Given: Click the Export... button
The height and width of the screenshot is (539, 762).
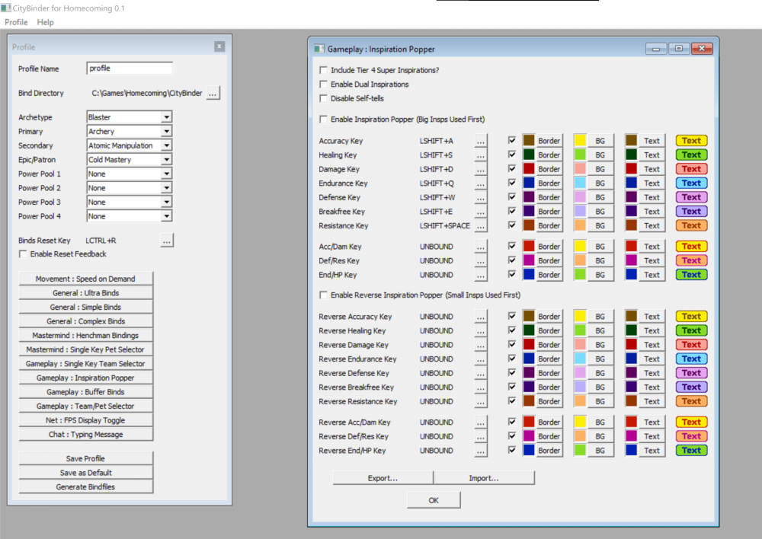Looking at the screenshot, I should (383, 478).
